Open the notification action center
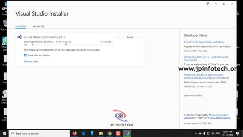 coord(238,134)
